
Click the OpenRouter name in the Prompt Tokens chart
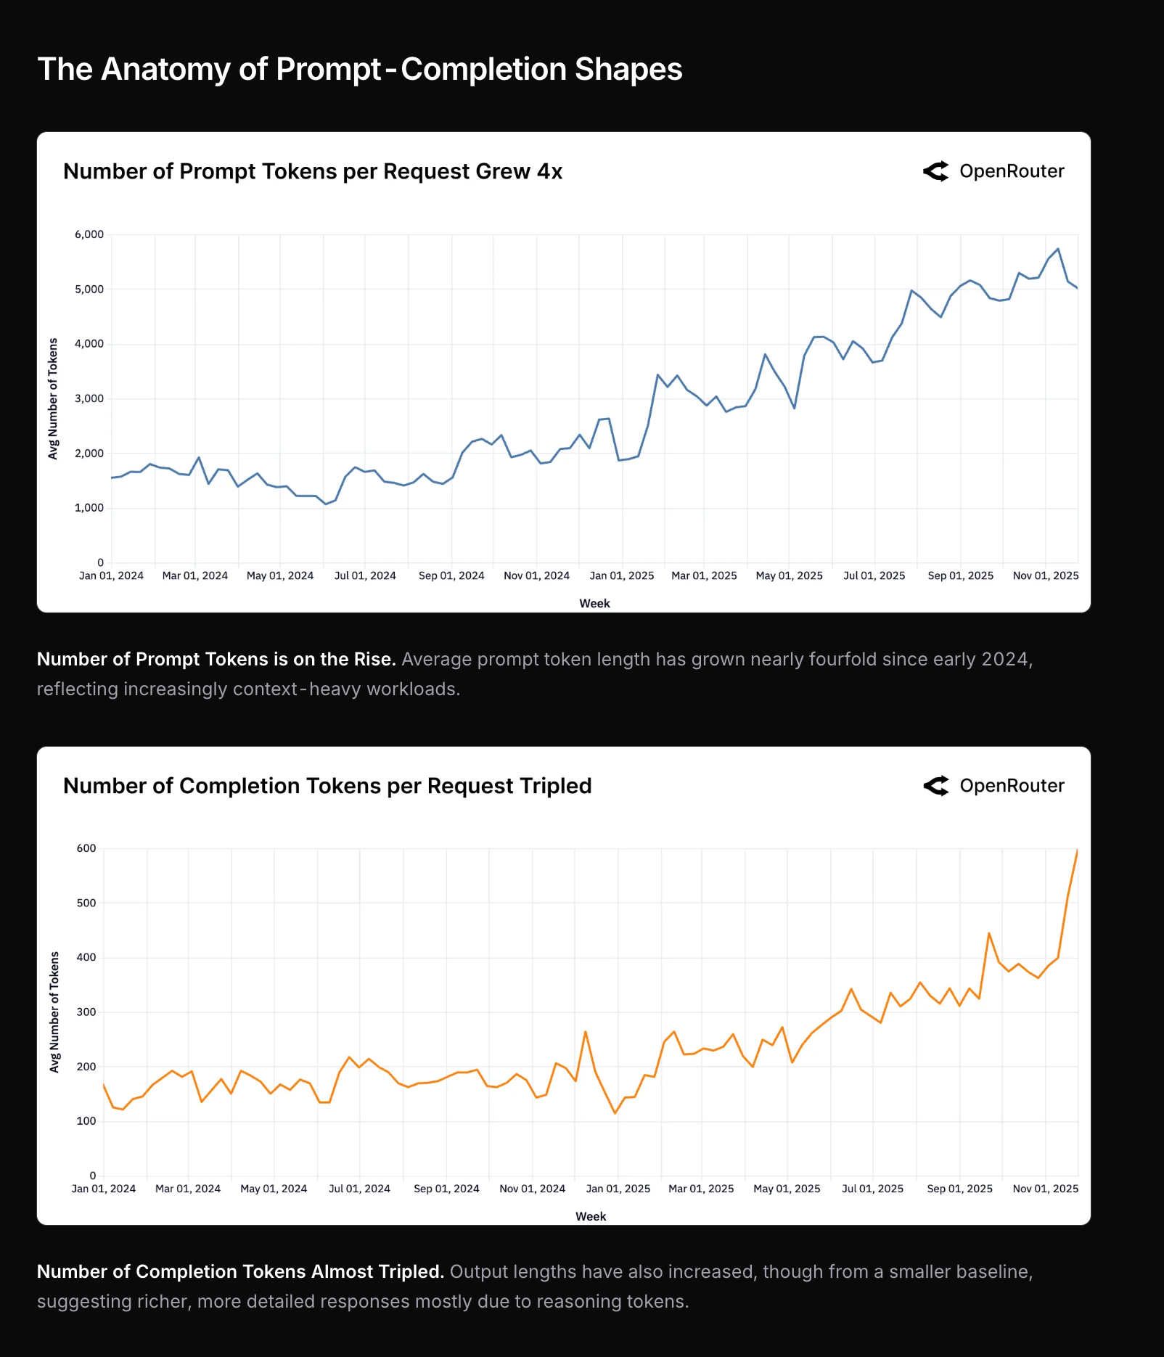click(1012, 171)
